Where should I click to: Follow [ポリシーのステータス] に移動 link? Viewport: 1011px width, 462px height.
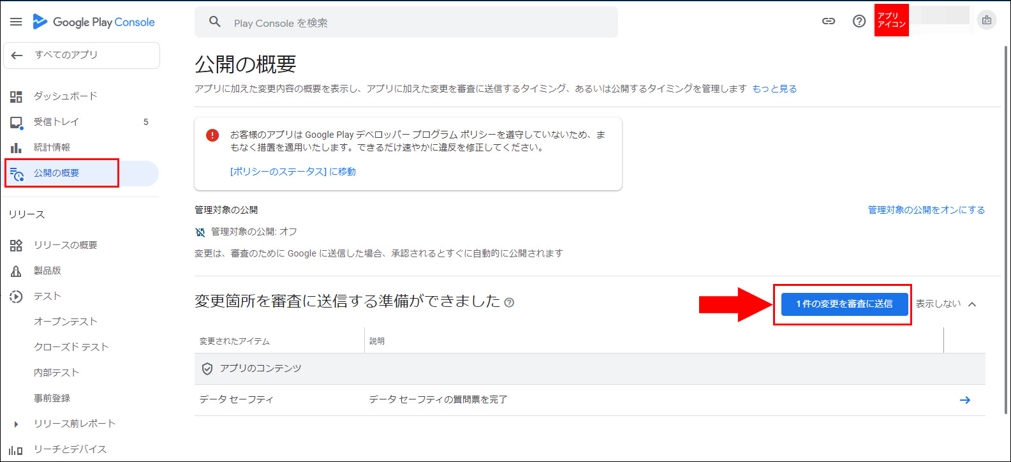(293, 172)
